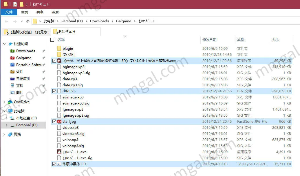Navigate to Galgame in the address breadcrumb
Screen dimensions: 300x176
coord(124,21)
